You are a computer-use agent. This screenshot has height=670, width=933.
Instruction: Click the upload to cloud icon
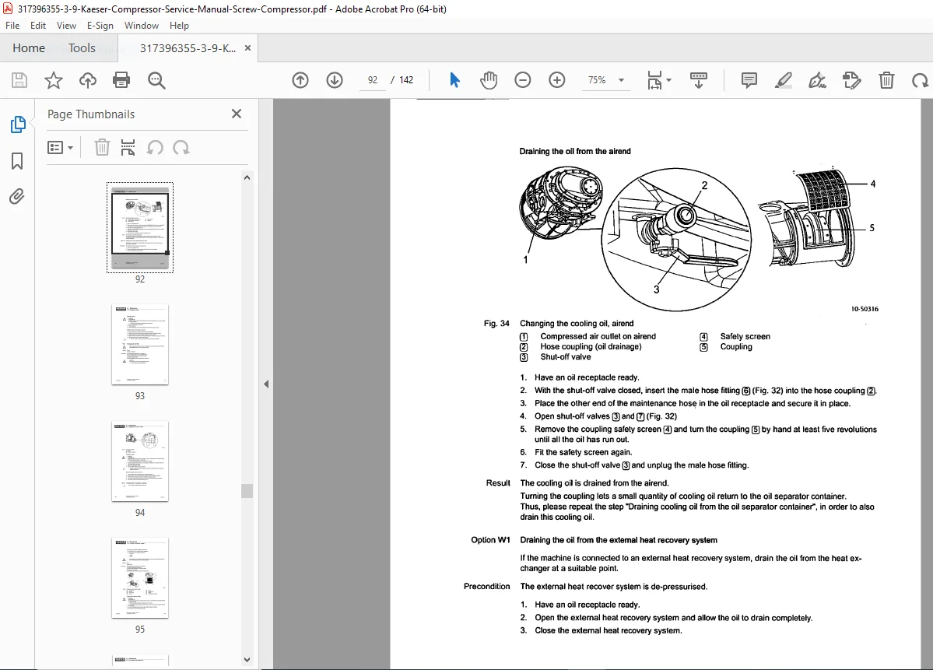pos(87,80)
